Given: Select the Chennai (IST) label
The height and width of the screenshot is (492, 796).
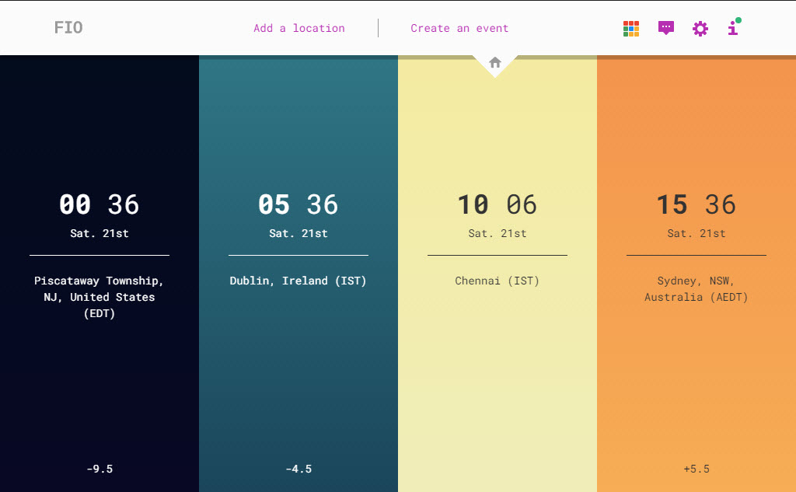Looking at the screenshot, I should tap(497, 281).
